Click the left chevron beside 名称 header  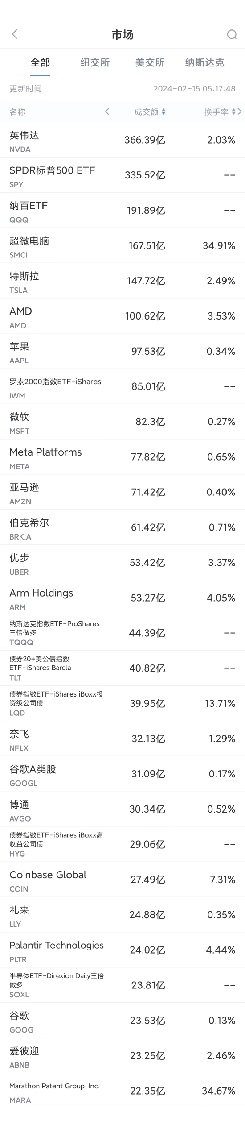pos(107,112)
